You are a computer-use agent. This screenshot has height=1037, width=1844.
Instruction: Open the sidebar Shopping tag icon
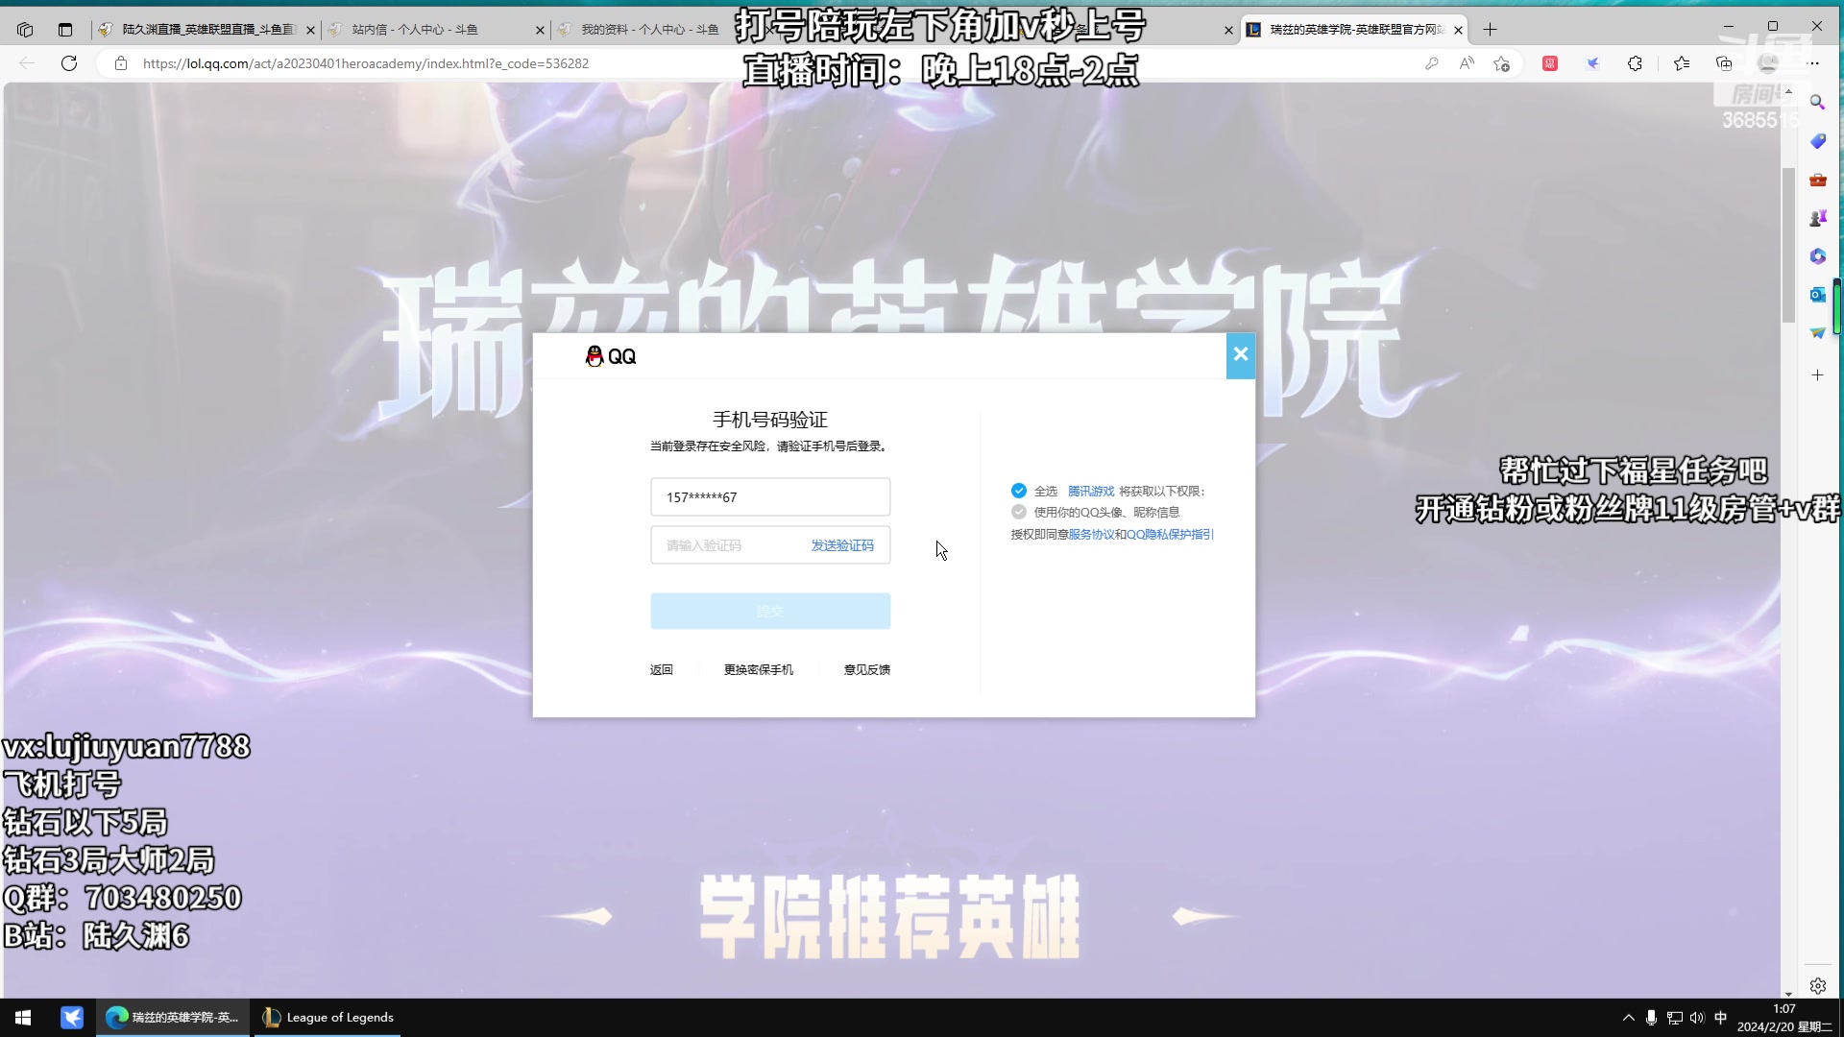click(1817, 141)
